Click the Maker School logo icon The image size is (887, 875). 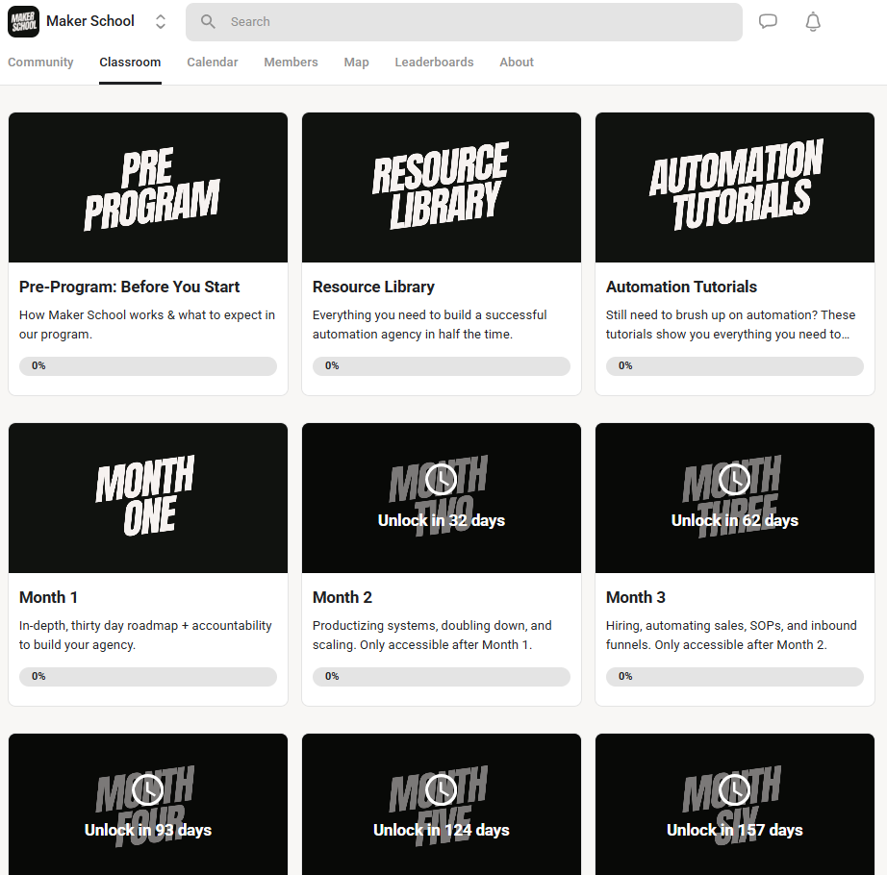pos(23,21)
